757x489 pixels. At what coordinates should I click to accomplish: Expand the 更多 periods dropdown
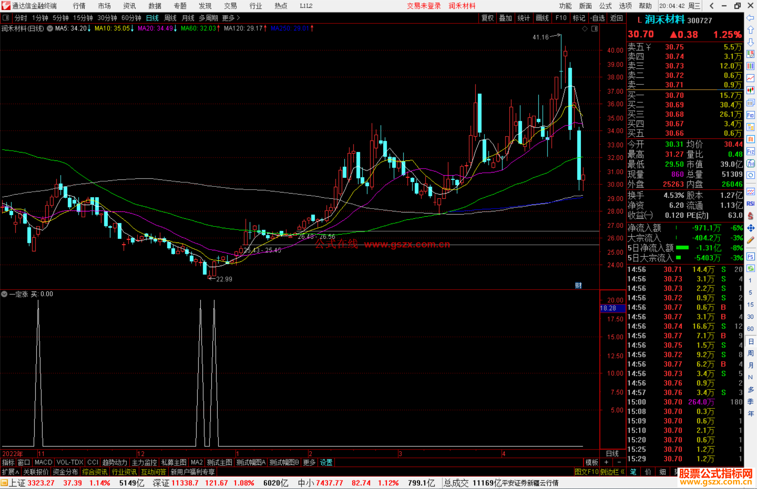(x=231, y=18)
